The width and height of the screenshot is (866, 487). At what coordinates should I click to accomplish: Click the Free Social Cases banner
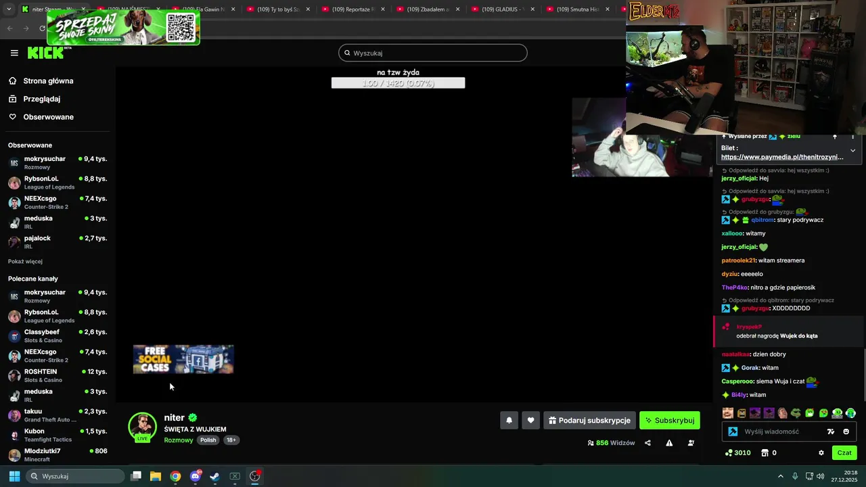coord(183,359)
